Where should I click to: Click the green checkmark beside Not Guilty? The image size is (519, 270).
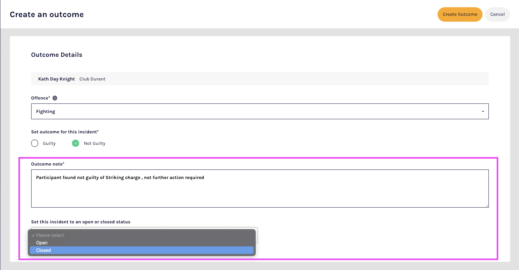pos(76,143)
